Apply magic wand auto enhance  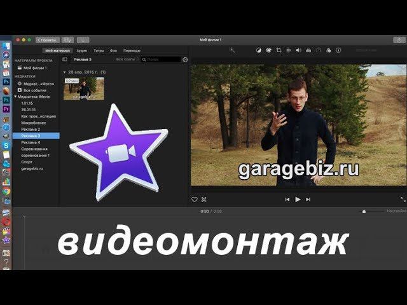(231, 50)
